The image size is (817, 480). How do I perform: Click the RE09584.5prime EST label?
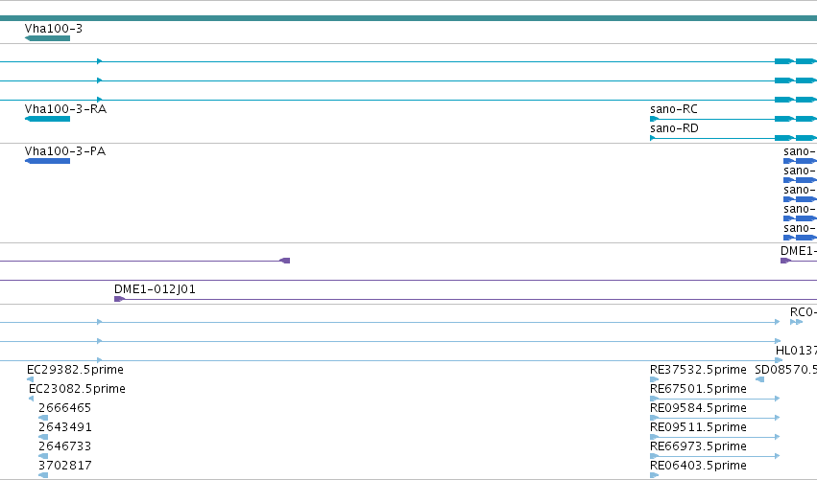(x=698, y=408)
